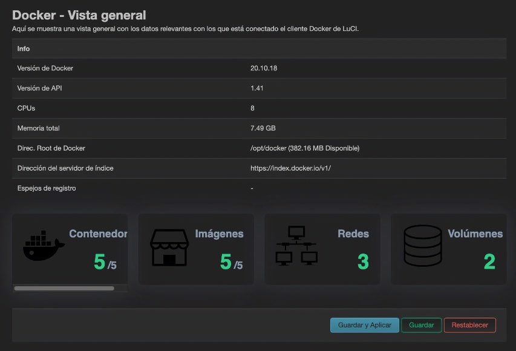
Task: Click the Direc. Root de Docker label
Action: [x=51, y=148]
